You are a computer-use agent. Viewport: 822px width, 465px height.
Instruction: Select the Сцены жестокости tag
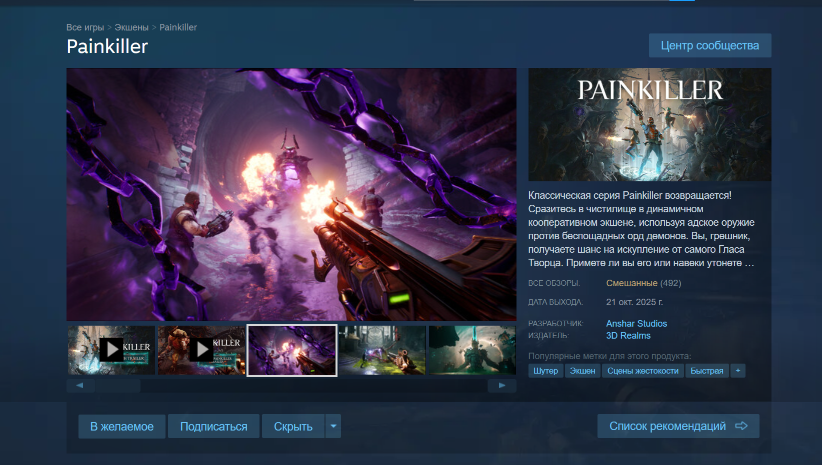(643, 371)
